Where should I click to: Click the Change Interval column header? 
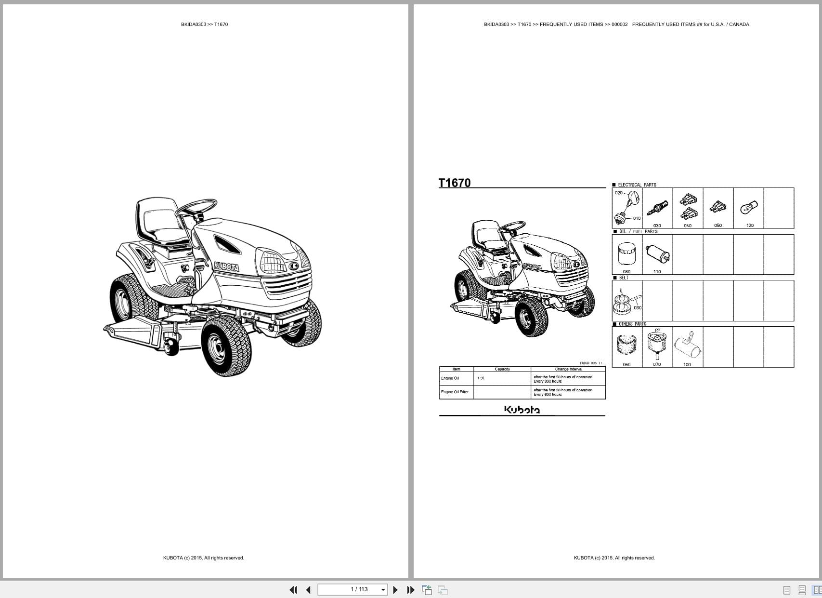[x=568, y=369]
